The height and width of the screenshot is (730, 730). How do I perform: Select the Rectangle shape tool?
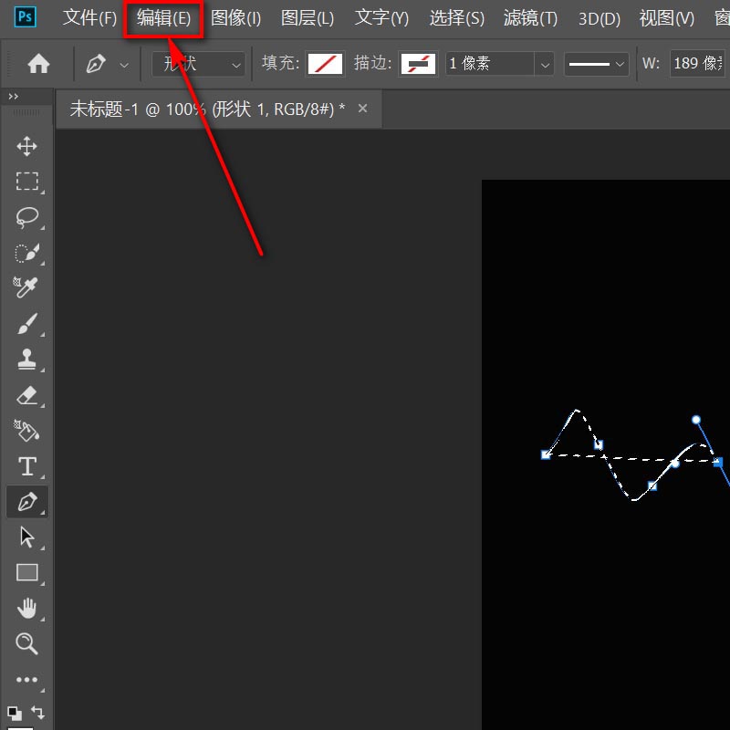click(27, 573)
